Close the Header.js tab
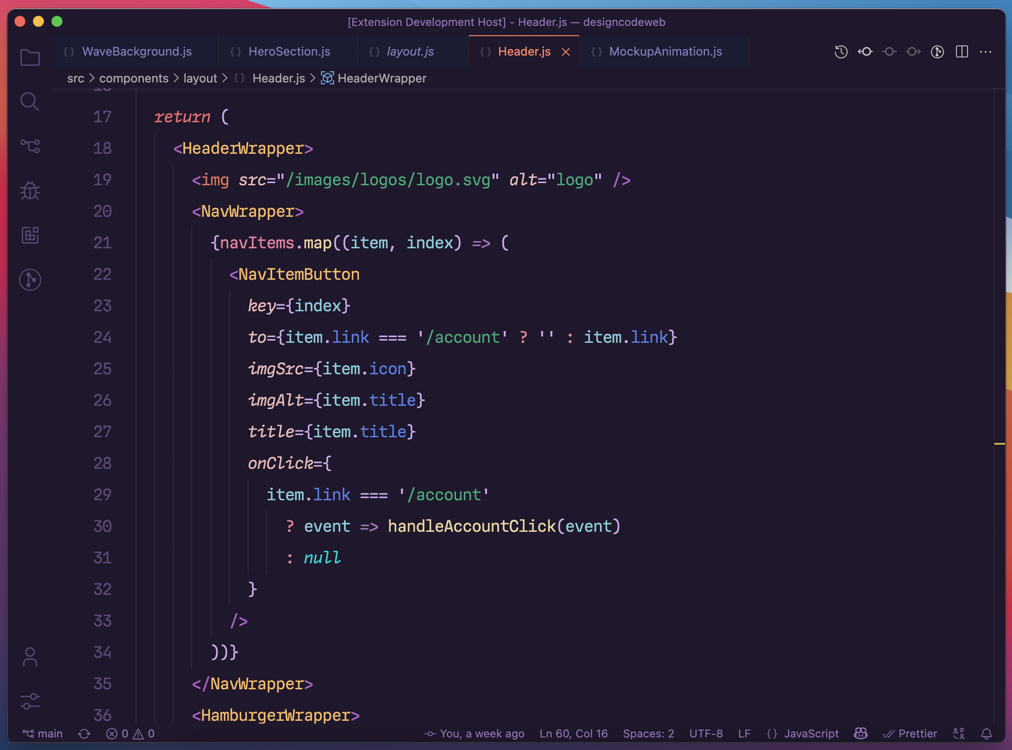1012x750 pixels. click(x=566, y=52)
